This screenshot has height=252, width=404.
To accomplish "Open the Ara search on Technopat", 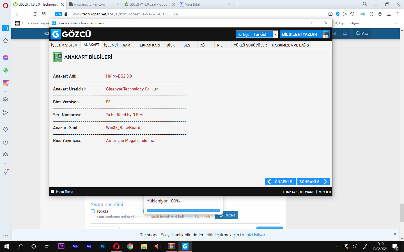I will [x=362, y=34].
